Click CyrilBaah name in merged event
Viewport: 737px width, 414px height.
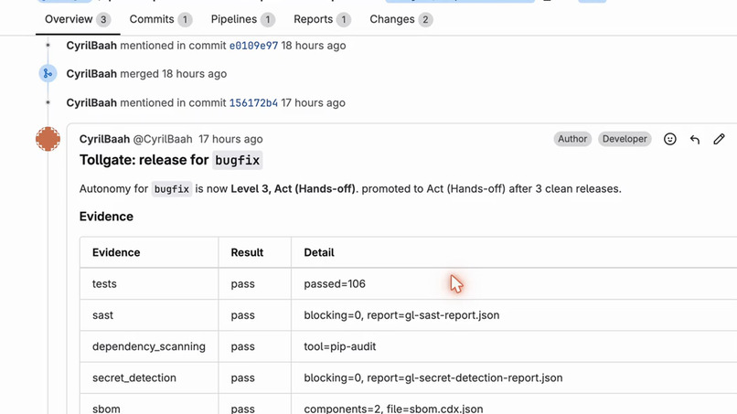point(91,74)
